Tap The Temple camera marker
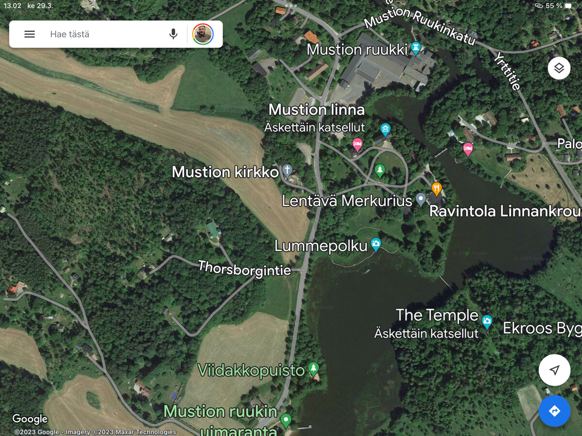582x436 pixels. click(x=487, y=321)
